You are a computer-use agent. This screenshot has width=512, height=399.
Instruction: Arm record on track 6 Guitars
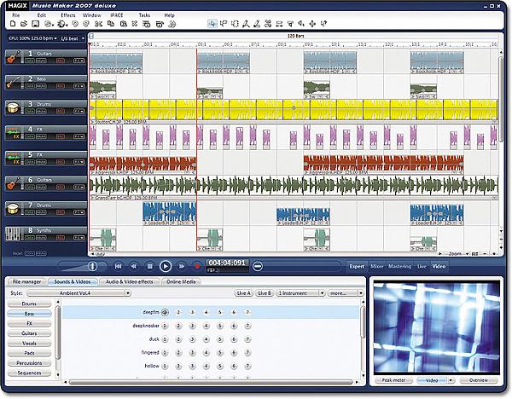pyautogui.click(x=61, y=188)
